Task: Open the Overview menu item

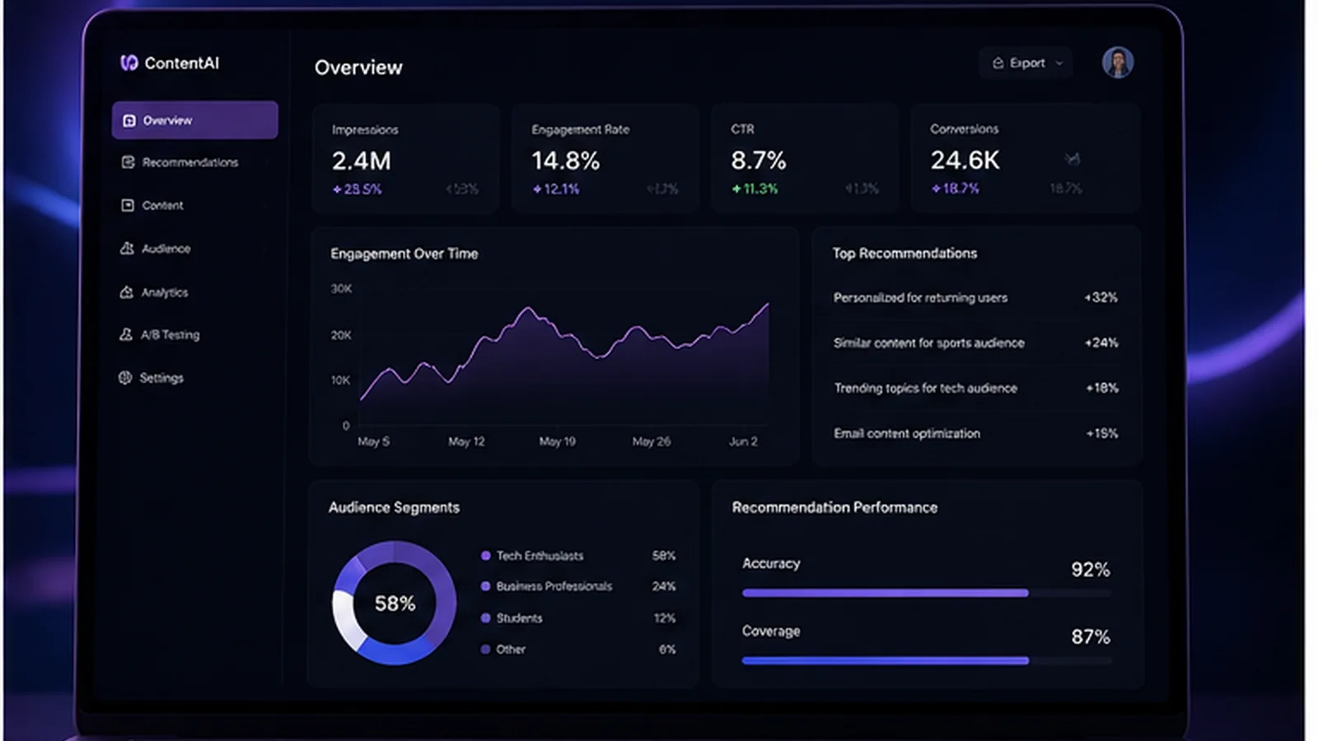Action: tap(194, 120)
